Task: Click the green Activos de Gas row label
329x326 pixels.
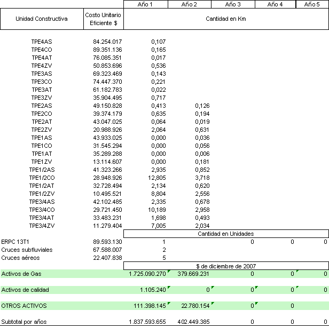Action: (21, 274)
